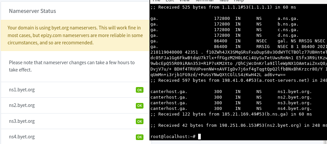Click the Nameserver Status heading

(32, 11)
